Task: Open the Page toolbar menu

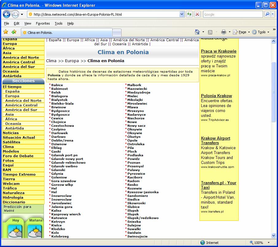Action: click(241, 32)
